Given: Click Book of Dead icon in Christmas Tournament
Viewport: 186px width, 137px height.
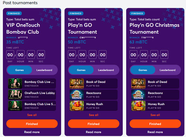Looking at the screenshot, I should pos(138,84).
